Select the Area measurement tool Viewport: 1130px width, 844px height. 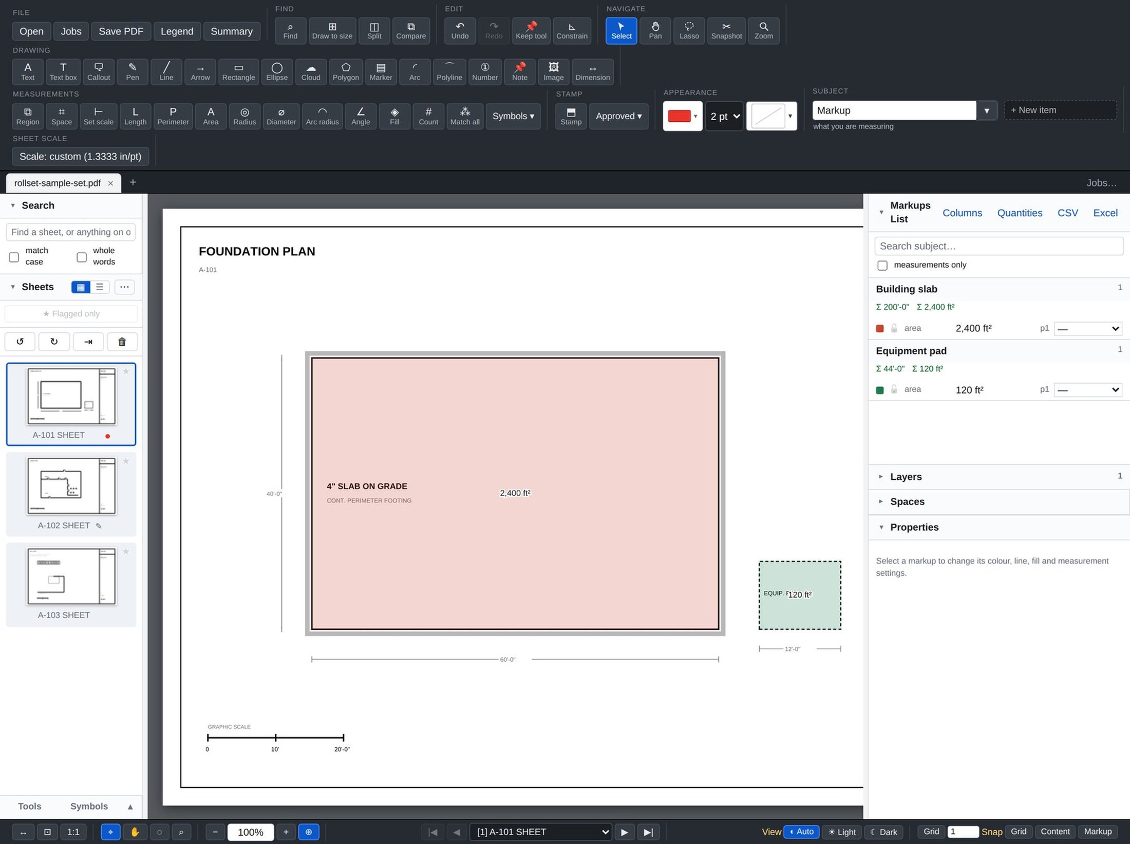pyautogui.click(x=211, y=116)
